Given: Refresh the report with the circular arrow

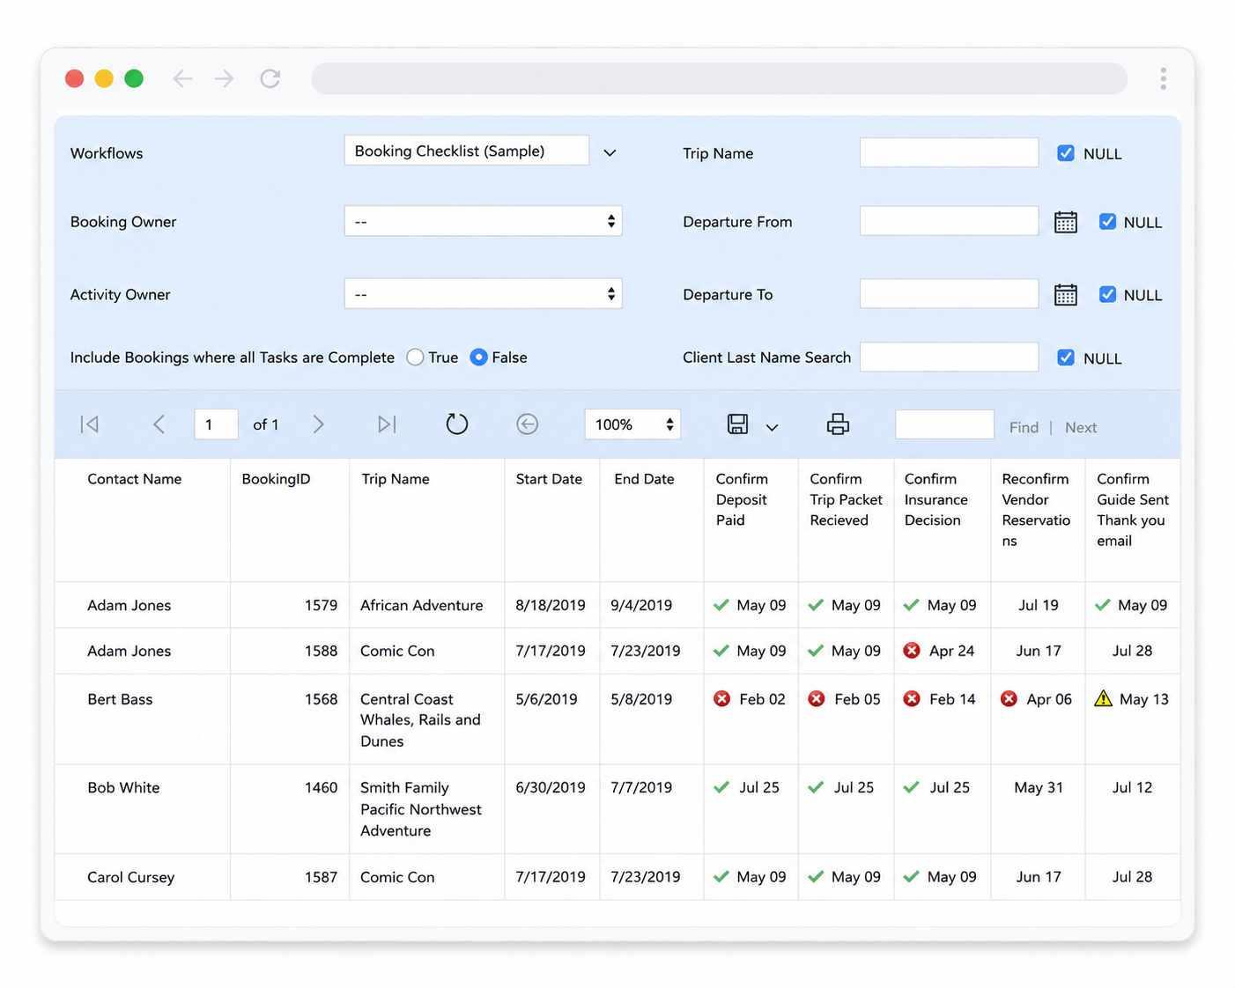Looking at the screenshot, I should tap(456, 424).
